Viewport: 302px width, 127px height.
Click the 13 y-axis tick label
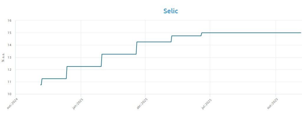pyautogui.click(x=9, y=57)
